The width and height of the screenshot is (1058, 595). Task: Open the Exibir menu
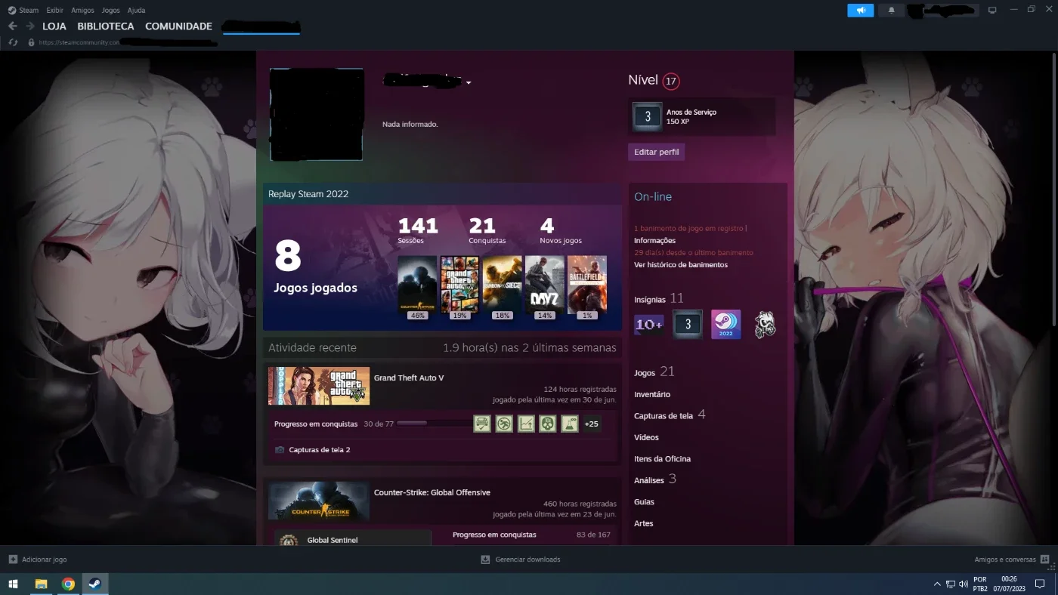point(54,11)
